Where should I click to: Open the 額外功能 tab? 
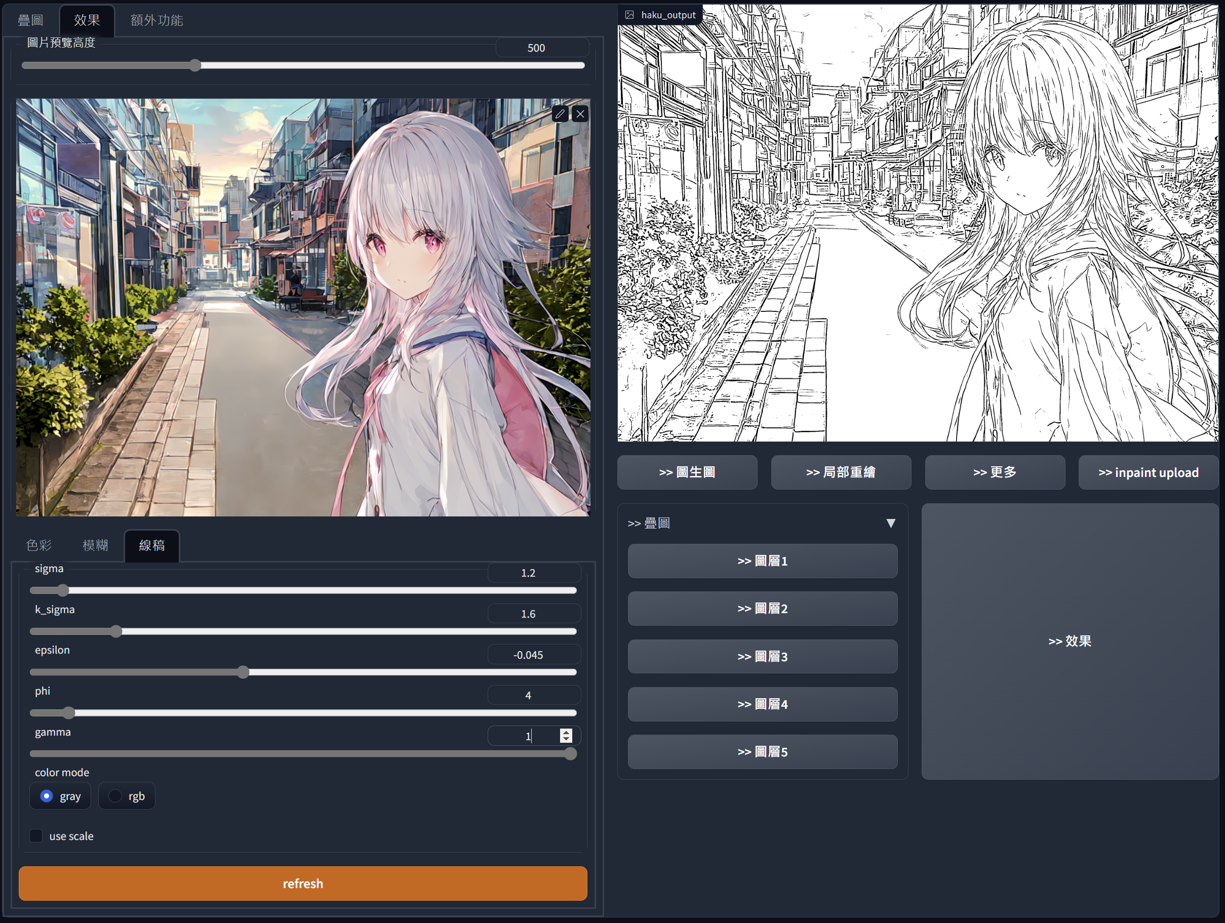click(x=156, y=20)
